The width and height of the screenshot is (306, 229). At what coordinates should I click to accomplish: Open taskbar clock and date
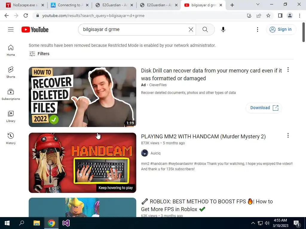(x=280, y=223)
